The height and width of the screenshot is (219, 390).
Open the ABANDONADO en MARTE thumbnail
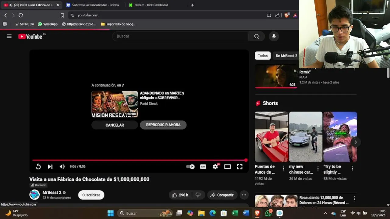115,104
